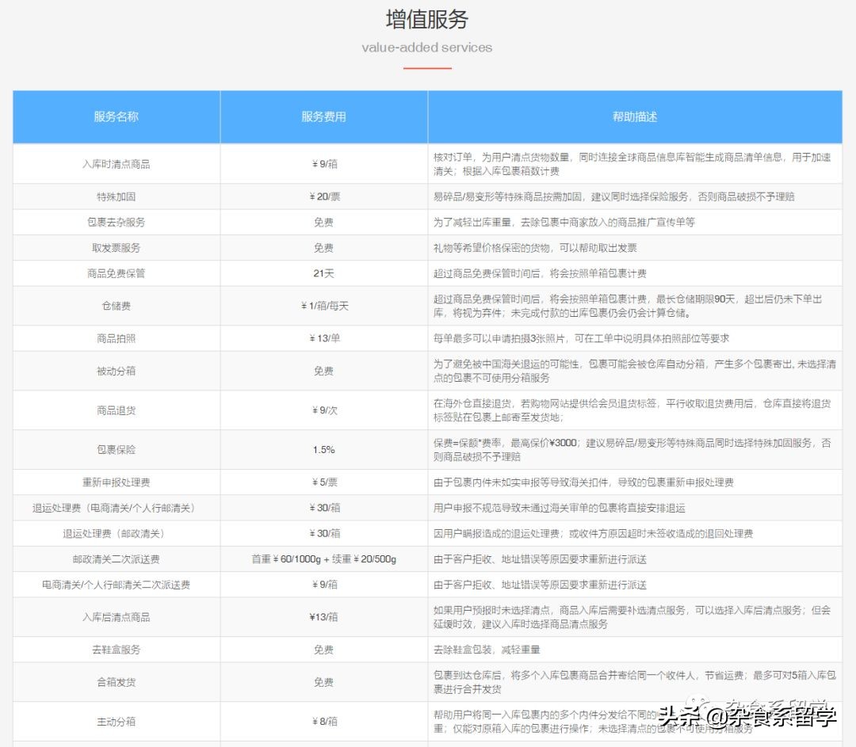This screenshot has width=856, height=747.
Task: Click the value-added services subtitle text
Action: (x=427, y=48)
